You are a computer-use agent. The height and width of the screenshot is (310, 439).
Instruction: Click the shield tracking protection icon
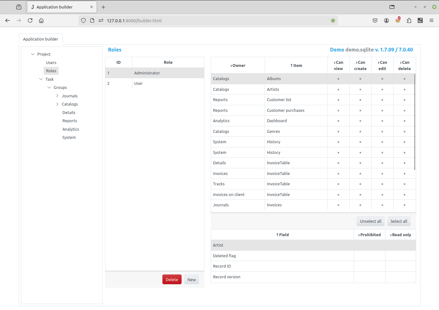tap(83, 20)
